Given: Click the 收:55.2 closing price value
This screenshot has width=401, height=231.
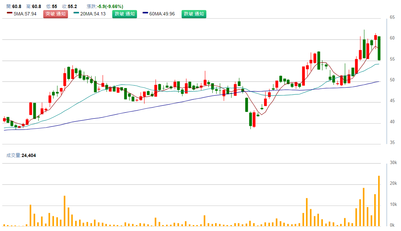Looking at the screenshot, I should 69,6.
